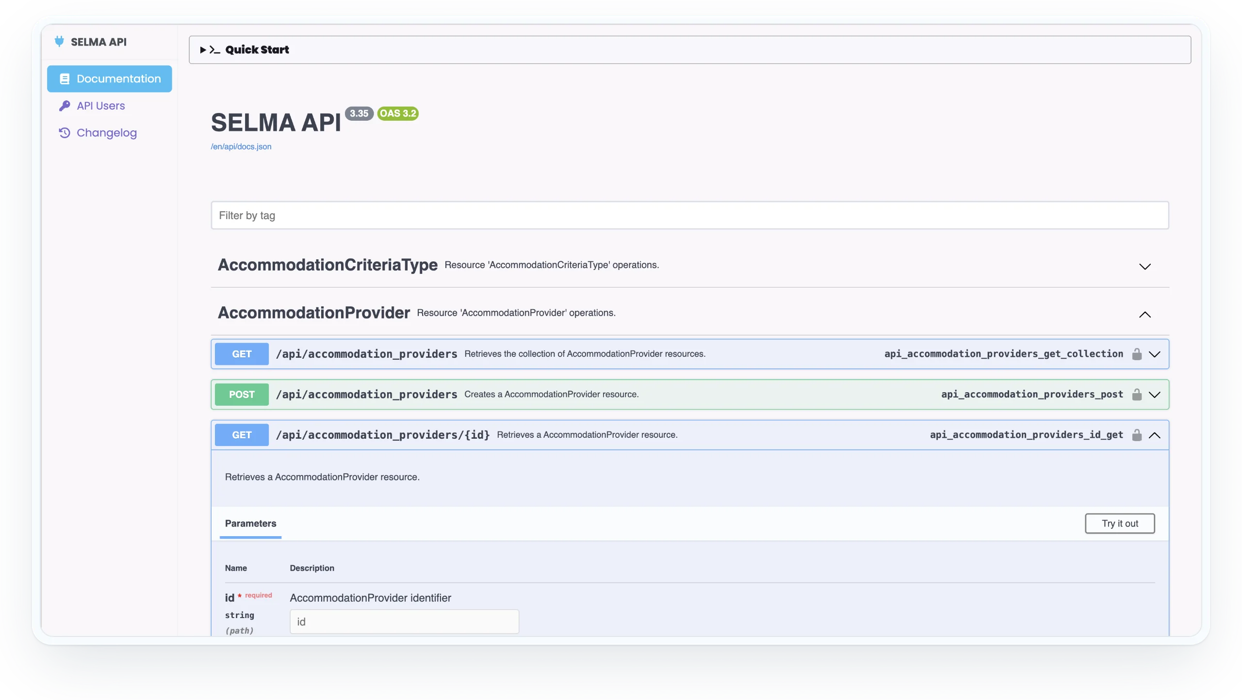Click the POST path /api/accommodation_providers
Image resolution: width=1242 pixels, height=700 pixels.
pyautogui.click(x=367, y=395)
